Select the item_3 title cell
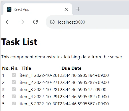The width and height of the screenshot is (129, 111). click(x=26, y=89)
